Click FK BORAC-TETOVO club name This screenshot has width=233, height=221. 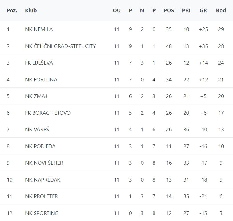point(48,113)
